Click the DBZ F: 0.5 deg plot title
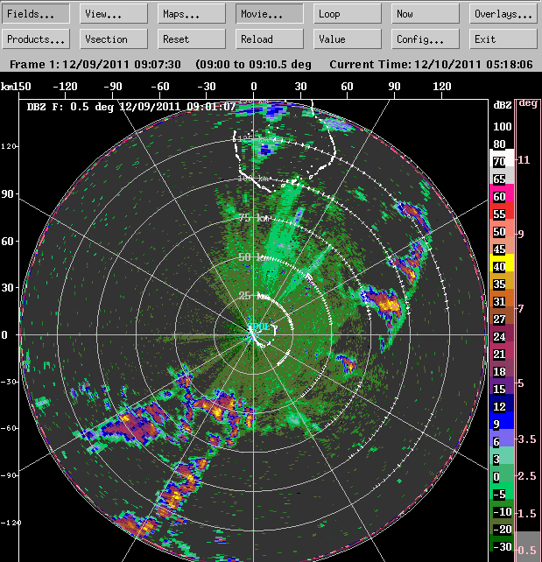The width and height of the screenshot is (542, 562). click(131, 107)
